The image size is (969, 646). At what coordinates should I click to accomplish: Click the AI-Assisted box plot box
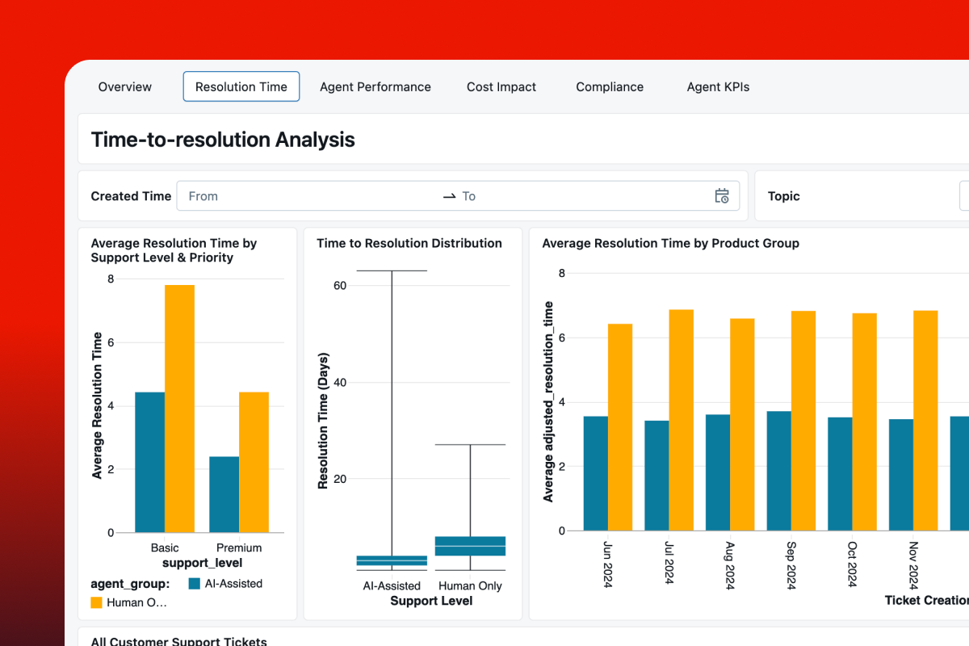tap(392, 560)
